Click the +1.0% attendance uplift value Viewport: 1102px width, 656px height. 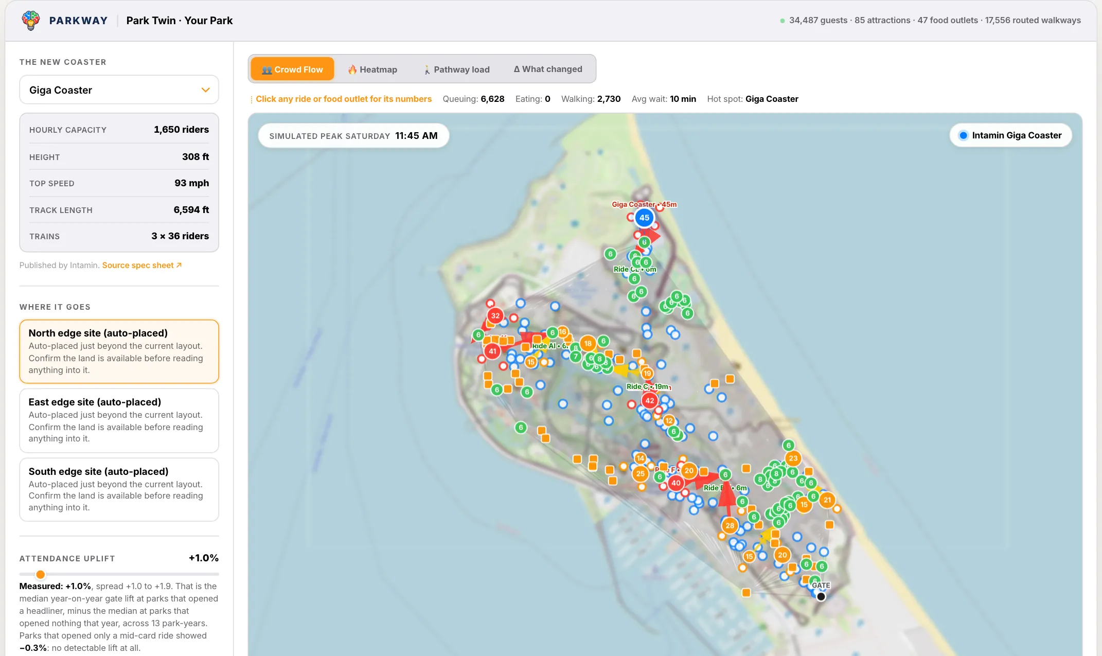click(x=204, y=558)
